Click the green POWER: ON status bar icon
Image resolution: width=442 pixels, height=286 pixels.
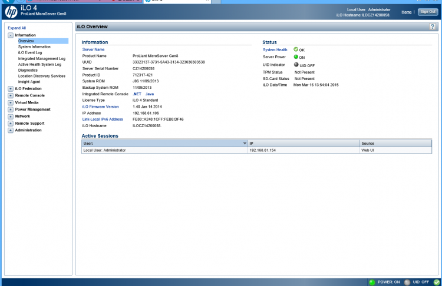pos(372,282)
